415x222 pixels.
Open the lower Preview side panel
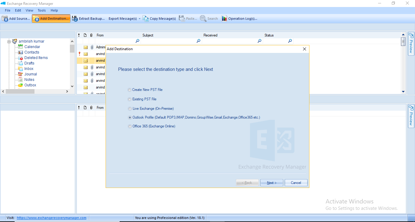(x=411, y=116)
